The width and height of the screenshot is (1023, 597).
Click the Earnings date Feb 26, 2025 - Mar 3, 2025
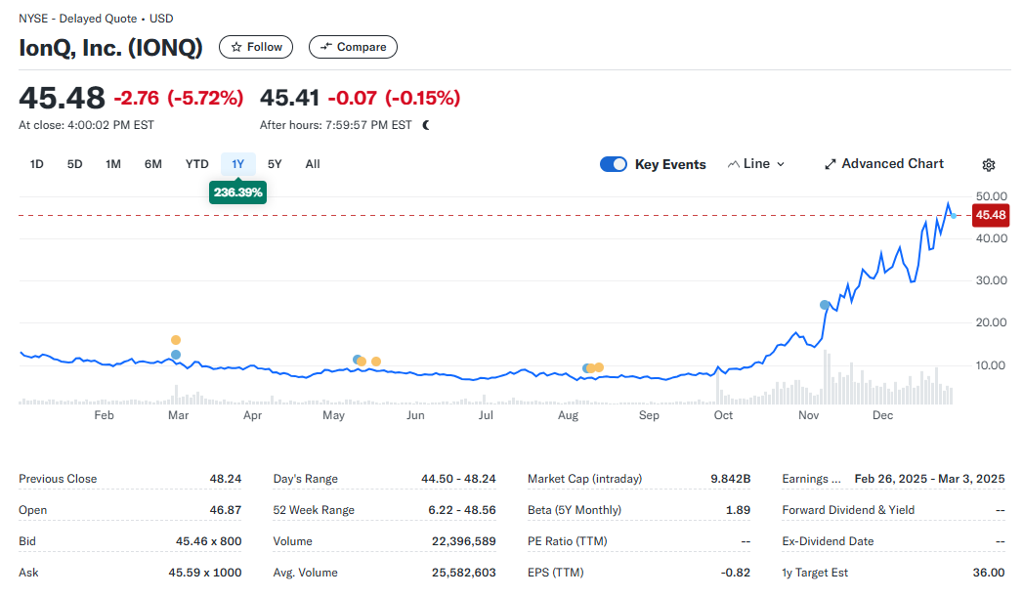point(930,479)
